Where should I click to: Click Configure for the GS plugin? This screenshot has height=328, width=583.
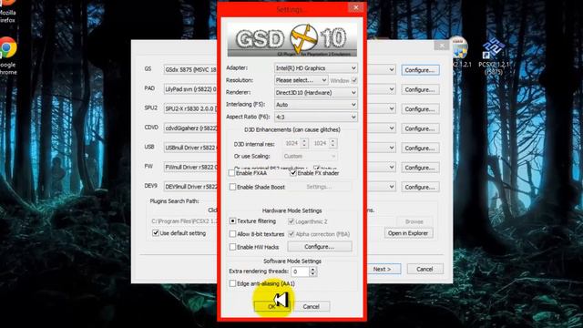click(420, 70)
